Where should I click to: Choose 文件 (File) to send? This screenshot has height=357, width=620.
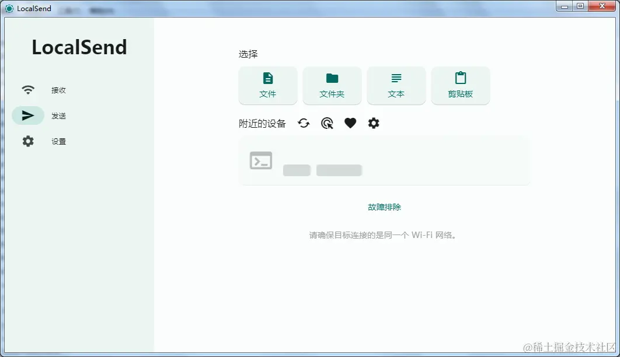[268, 86]
